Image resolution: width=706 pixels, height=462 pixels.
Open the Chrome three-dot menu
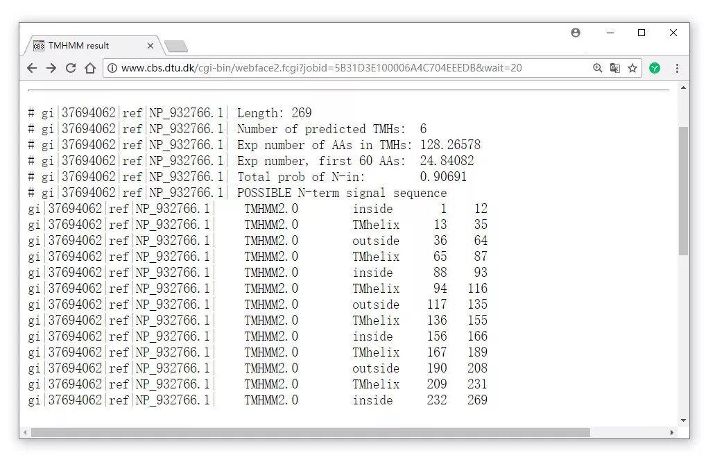pos(677,68)
